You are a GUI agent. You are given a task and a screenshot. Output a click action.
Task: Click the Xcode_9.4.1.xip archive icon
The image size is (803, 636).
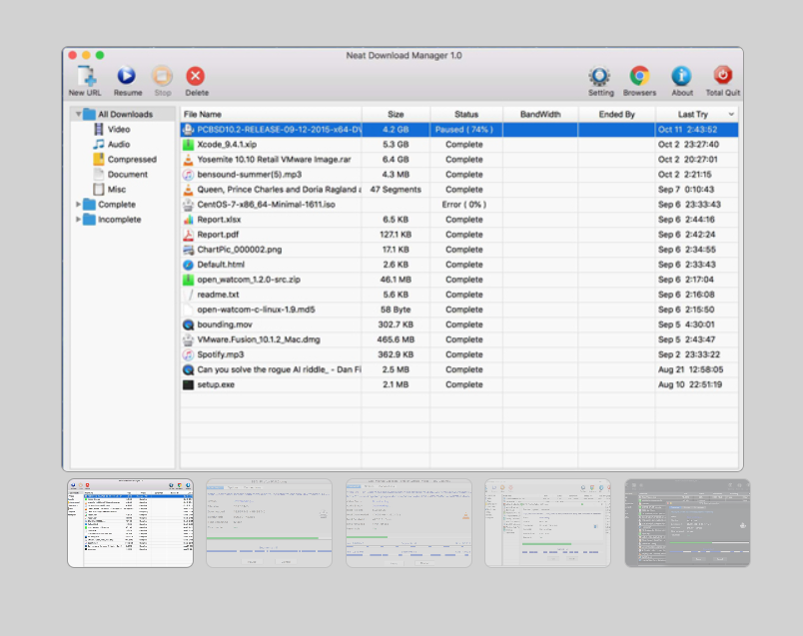tap(189, 145)
